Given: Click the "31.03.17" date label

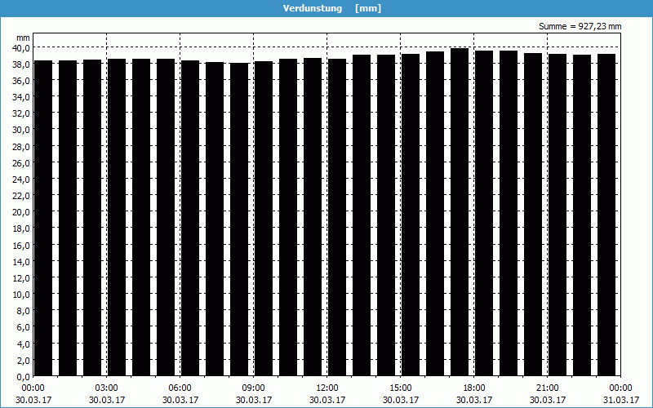Looking at the screenshot, I should 621,400.
